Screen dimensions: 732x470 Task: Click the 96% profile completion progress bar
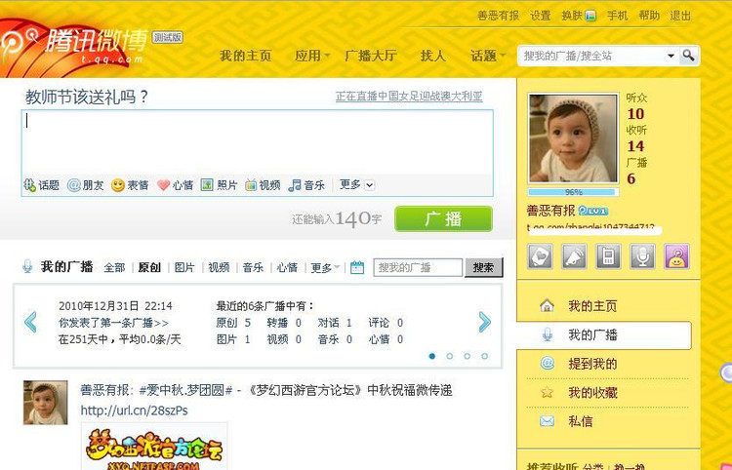coord(573,192)
